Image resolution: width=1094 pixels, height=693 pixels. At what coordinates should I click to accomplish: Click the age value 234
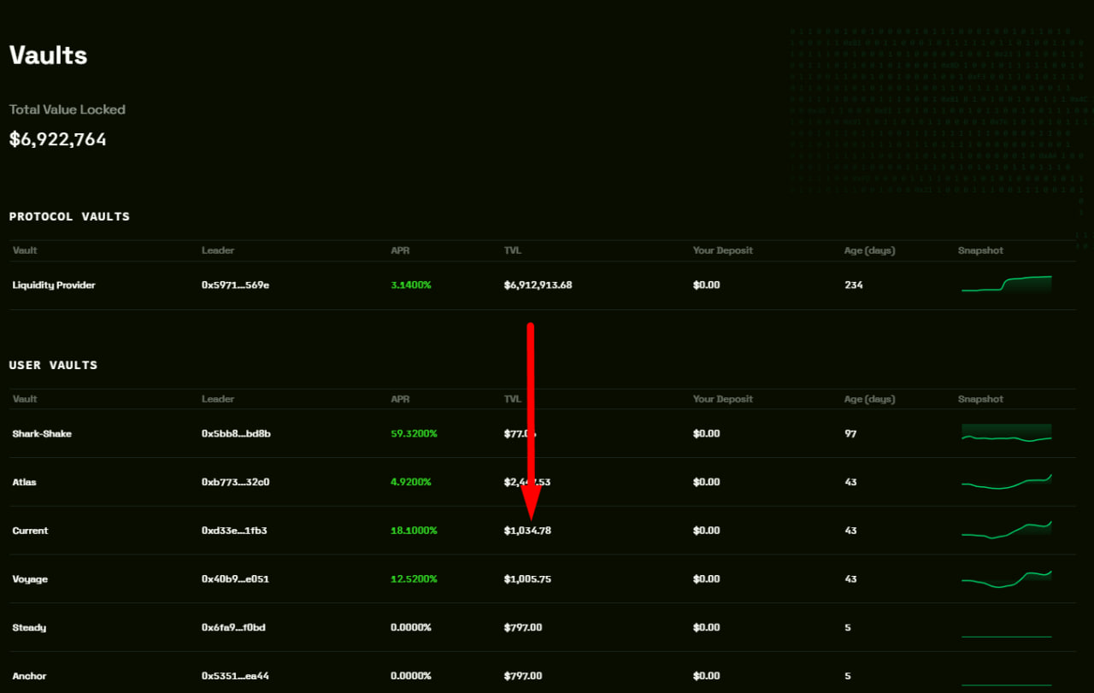854,285
